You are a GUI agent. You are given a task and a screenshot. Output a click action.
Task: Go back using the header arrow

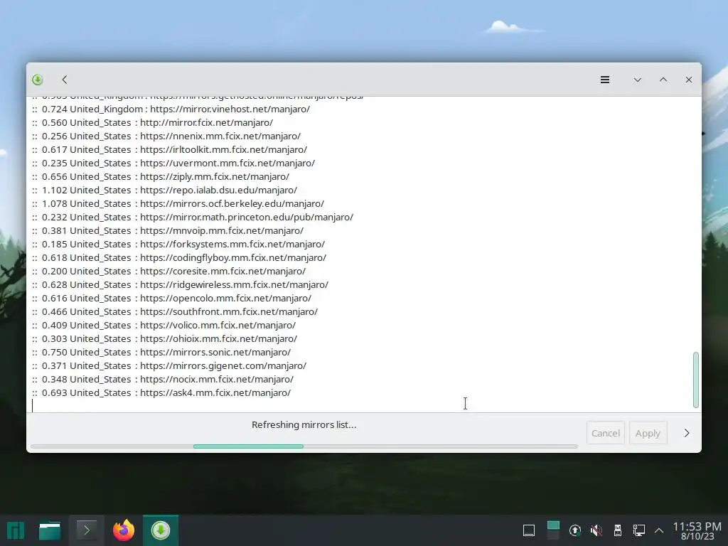coord(65,80)
